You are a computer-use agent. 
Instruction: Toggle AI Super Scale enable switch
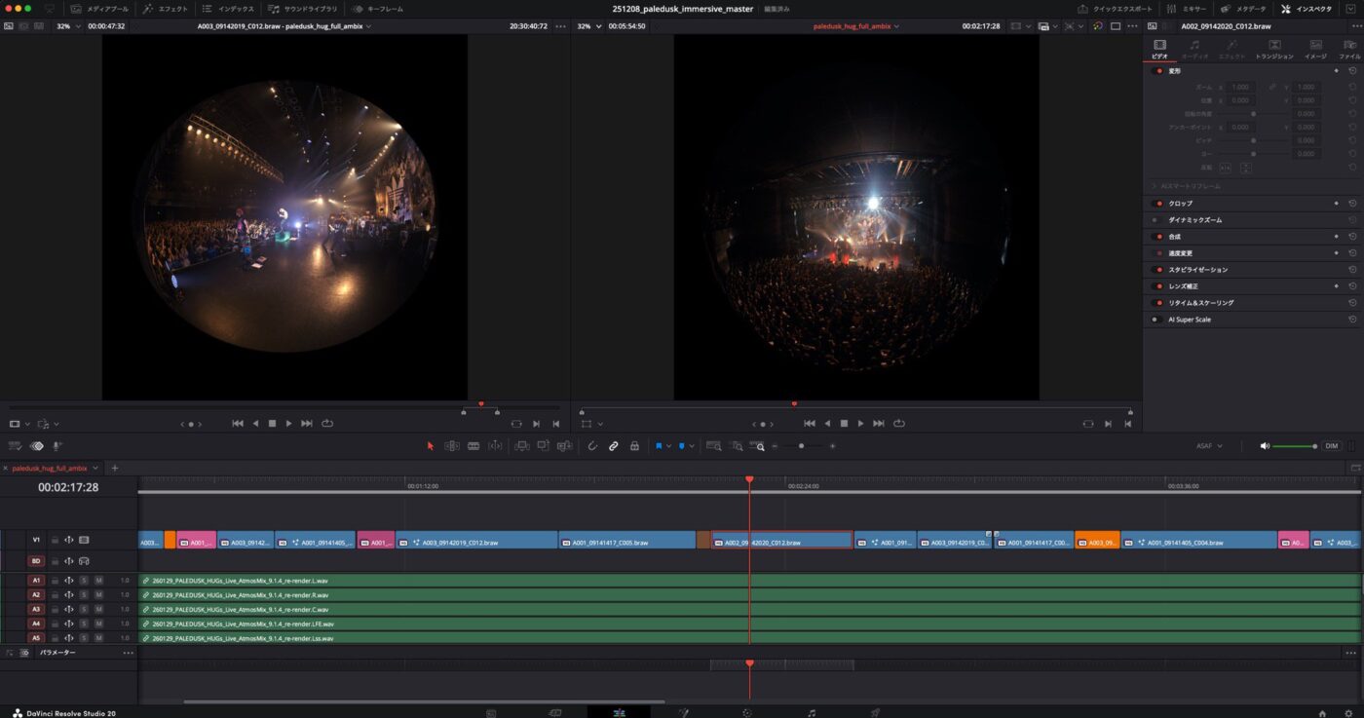(x=1156, y=320)
